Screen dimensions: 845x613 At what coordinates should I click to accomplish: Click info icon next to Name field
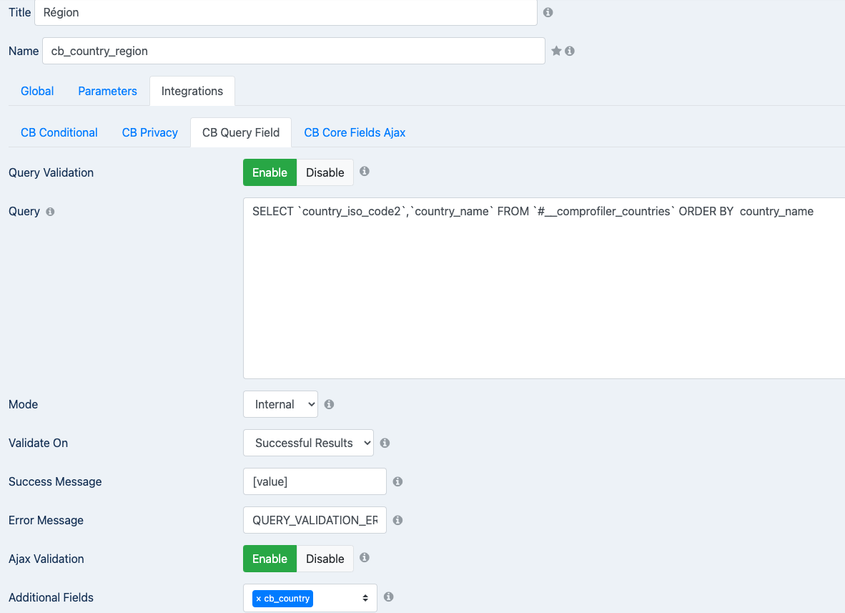(570, 51)
